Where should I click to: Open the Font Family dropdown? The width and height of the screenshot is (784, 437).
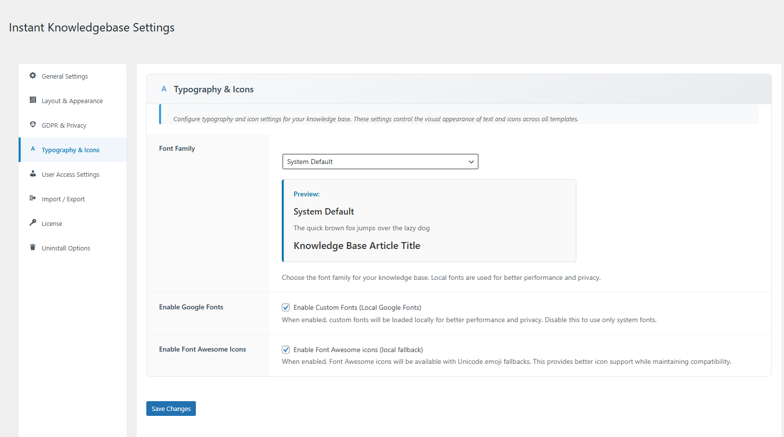(x=380, y=162)
